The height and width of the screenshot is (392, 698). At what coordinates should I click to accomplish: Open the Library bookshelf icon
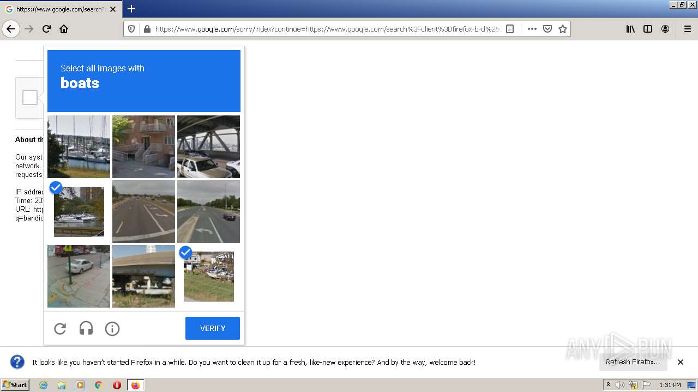(630, 29)
